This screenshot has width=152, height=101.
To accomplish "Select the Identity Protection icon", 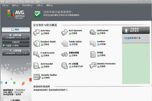I will pos(93,65).
